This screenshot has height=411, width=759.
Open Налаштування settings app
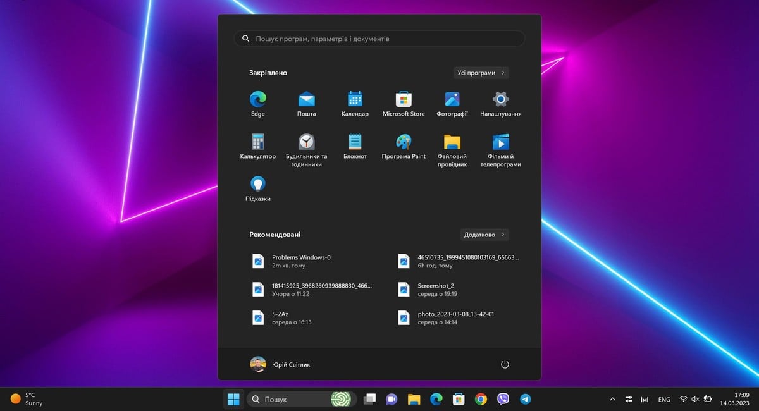pos(501,104)
